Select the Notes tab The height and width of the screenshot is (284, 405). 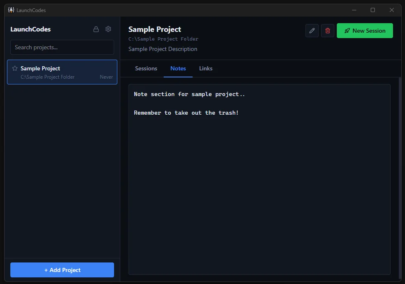(x=178, y=68)
